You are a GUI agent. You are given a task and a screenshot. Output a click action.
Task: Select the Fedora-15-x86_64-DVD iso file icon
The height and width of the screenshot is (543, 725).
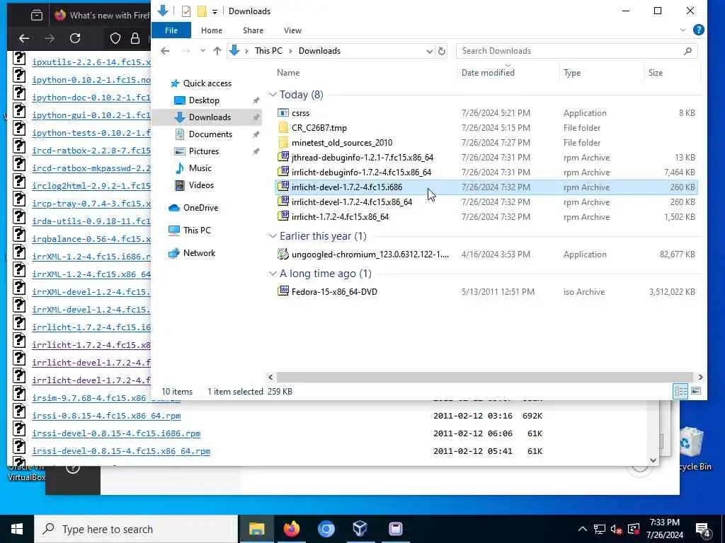283,291
